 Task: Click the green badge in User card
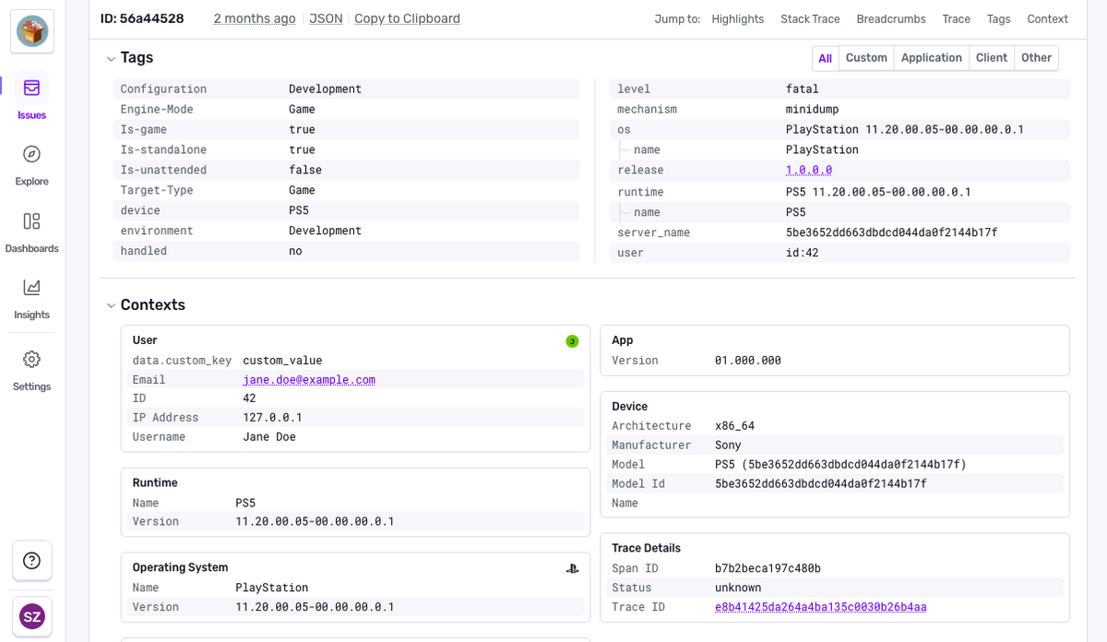(572, 341)
